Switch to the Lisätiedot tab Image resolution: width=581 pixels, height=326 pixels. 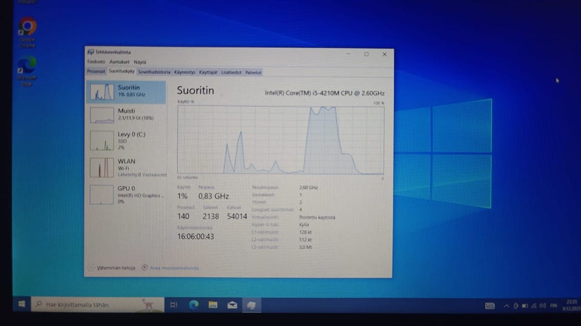[231, 72]
